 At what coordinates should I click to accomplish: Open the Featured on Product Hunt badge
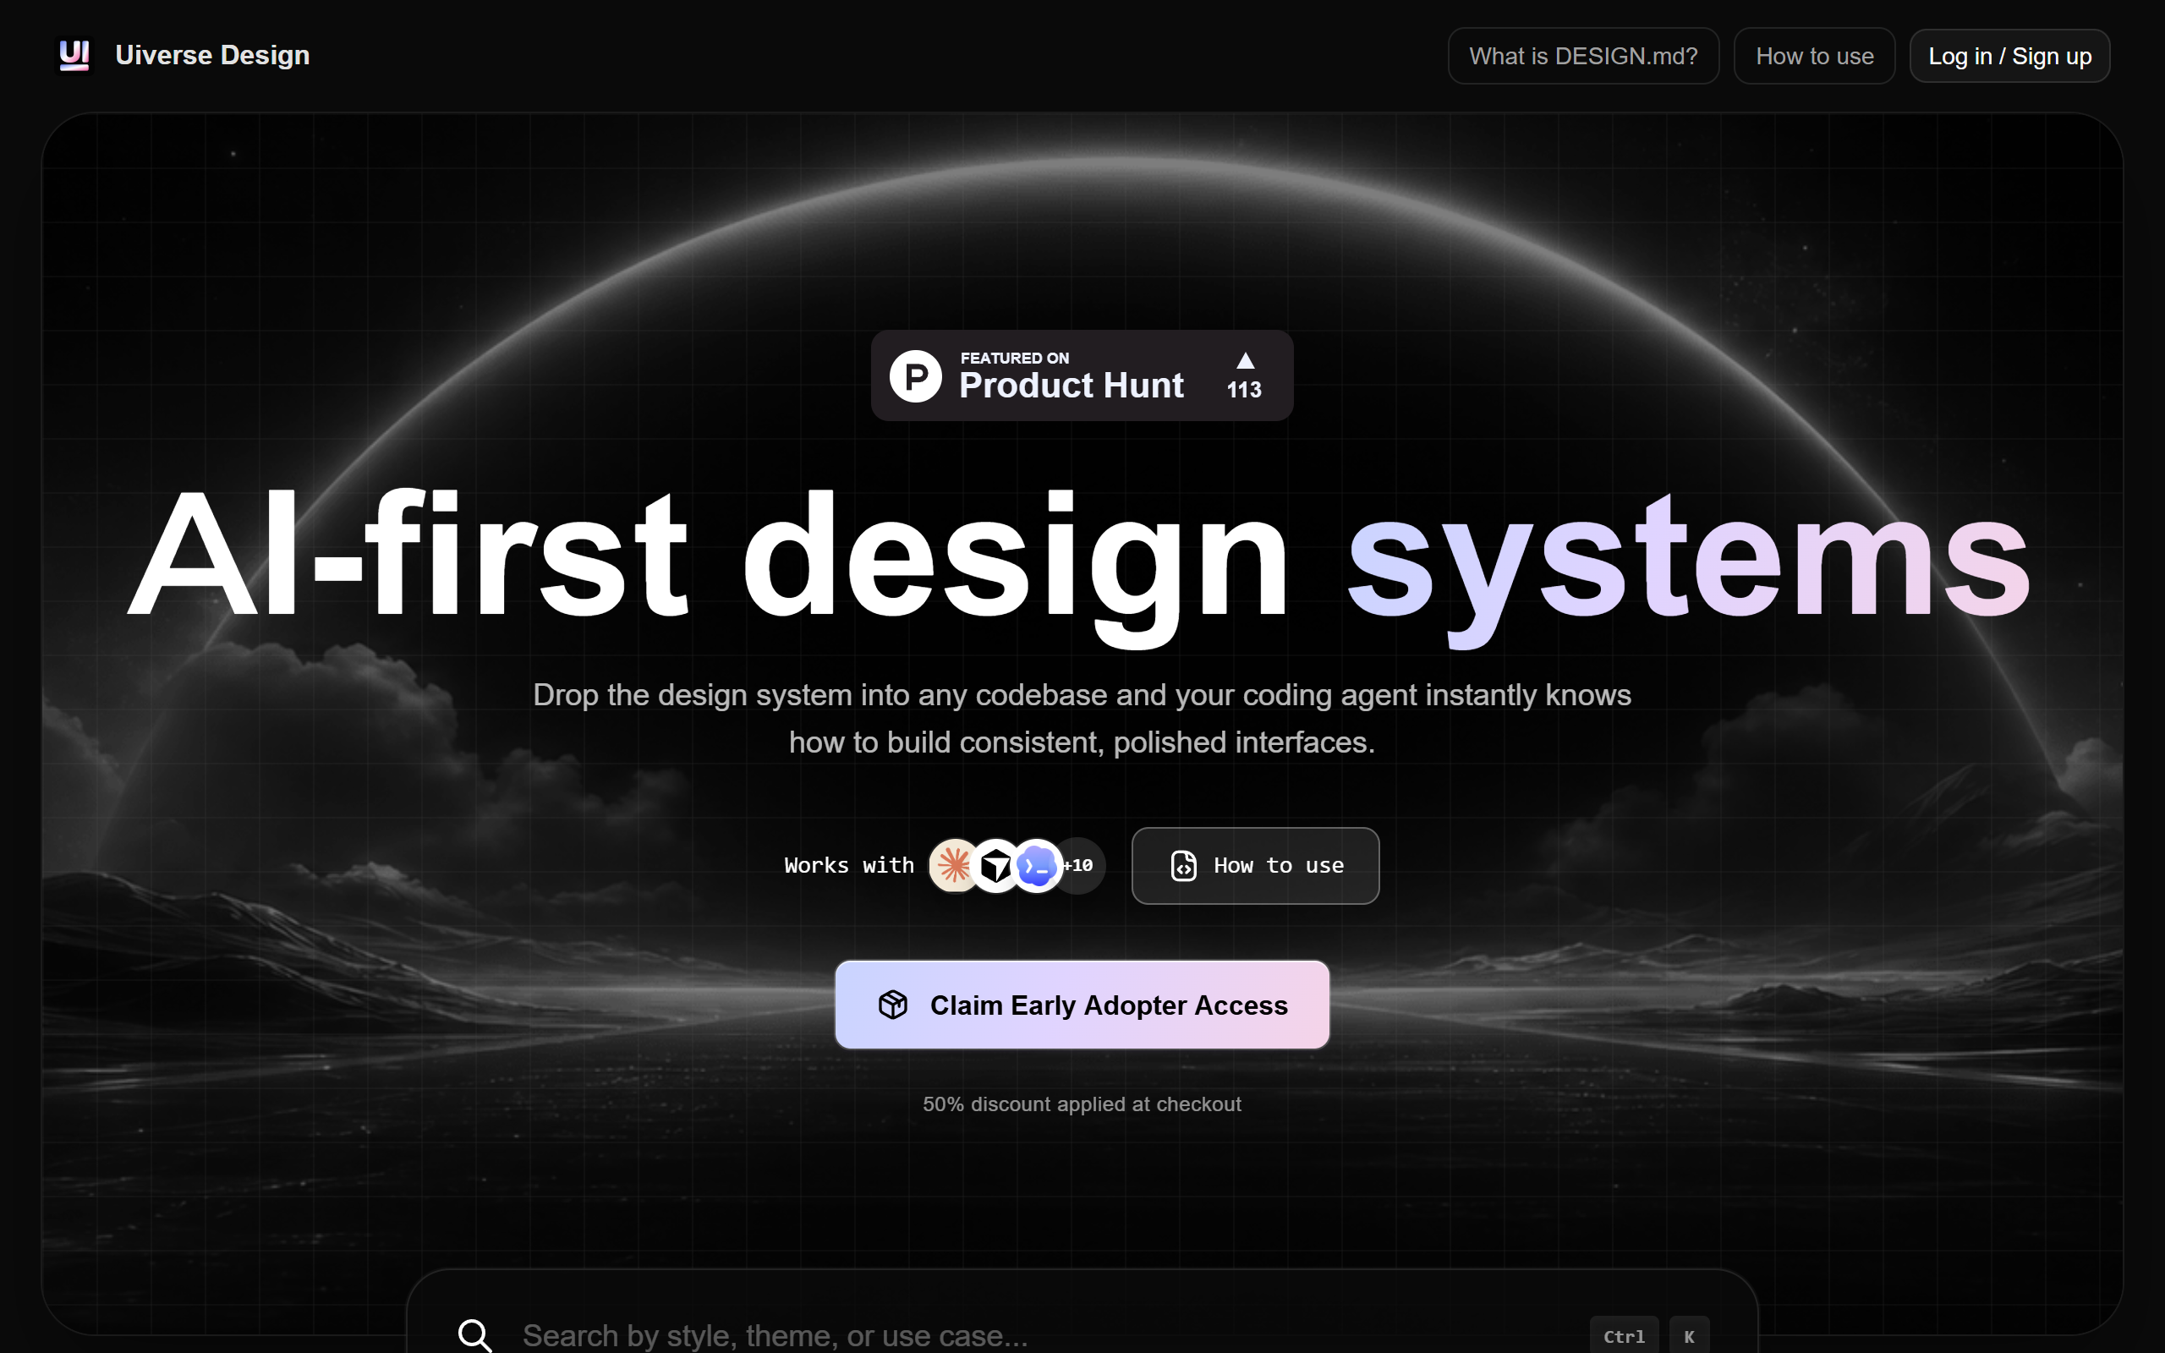point(1082,375)
